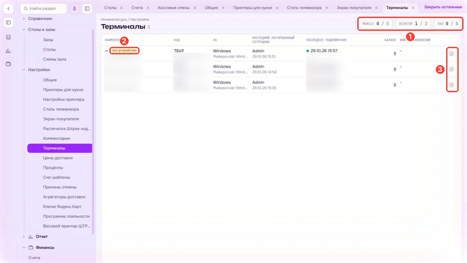Close the active Терминалы tab
Image resolution: width=467 pixels, height=263 pixels.
[413, 8]
